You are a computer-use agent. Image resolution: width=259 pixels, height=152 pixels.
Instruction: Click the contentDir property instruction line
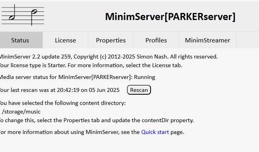point(97,120)
